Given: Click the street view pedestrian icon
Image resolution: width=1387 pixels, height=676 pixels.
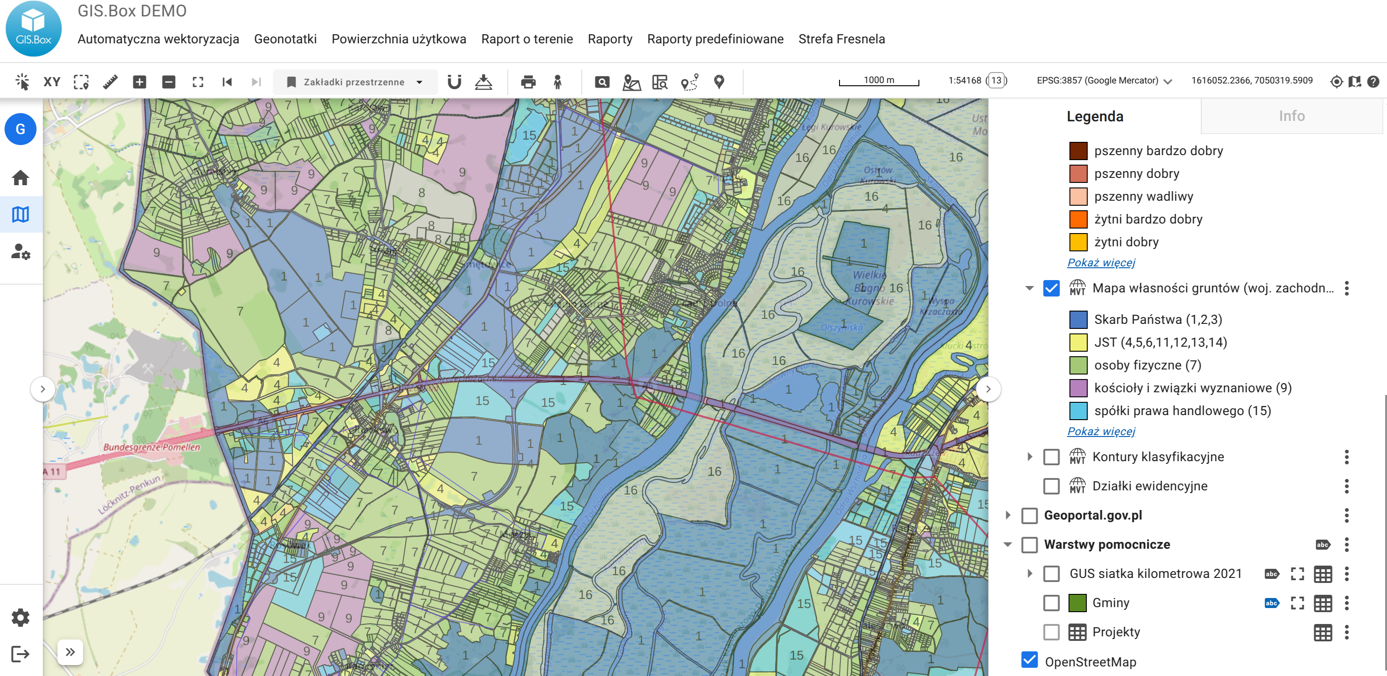Looking at the screenshot, I should click(557, 82).
